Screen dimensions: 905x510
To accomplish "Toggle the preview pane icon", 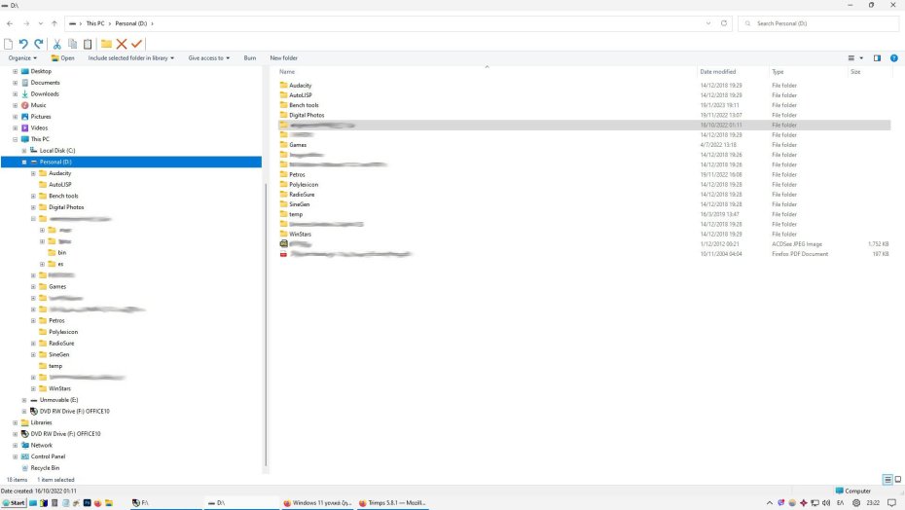I will [878, 58].
